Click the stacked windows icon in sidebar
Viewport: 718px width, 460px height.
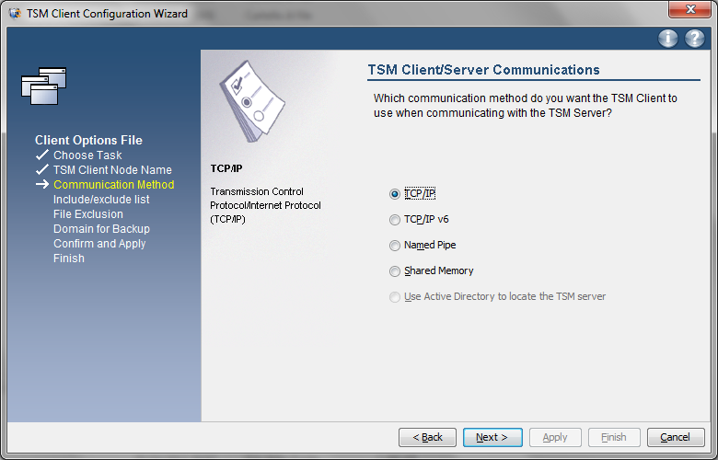(44, 86)
